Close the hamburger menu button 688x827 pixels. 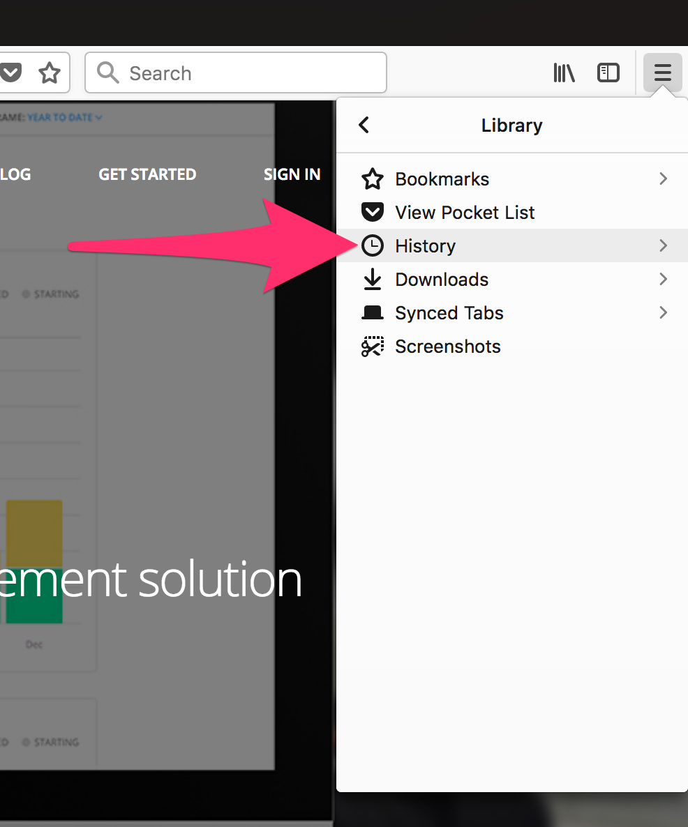[662, 73]
